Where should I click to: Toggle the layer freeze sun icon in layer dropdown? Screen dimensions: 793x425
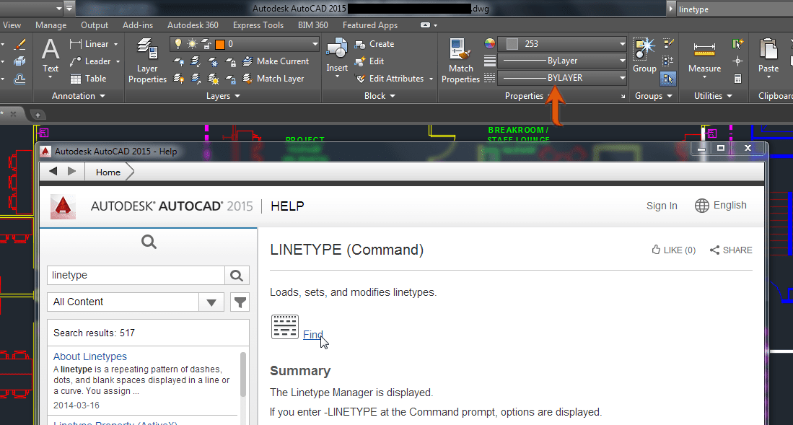click(192, 44)
